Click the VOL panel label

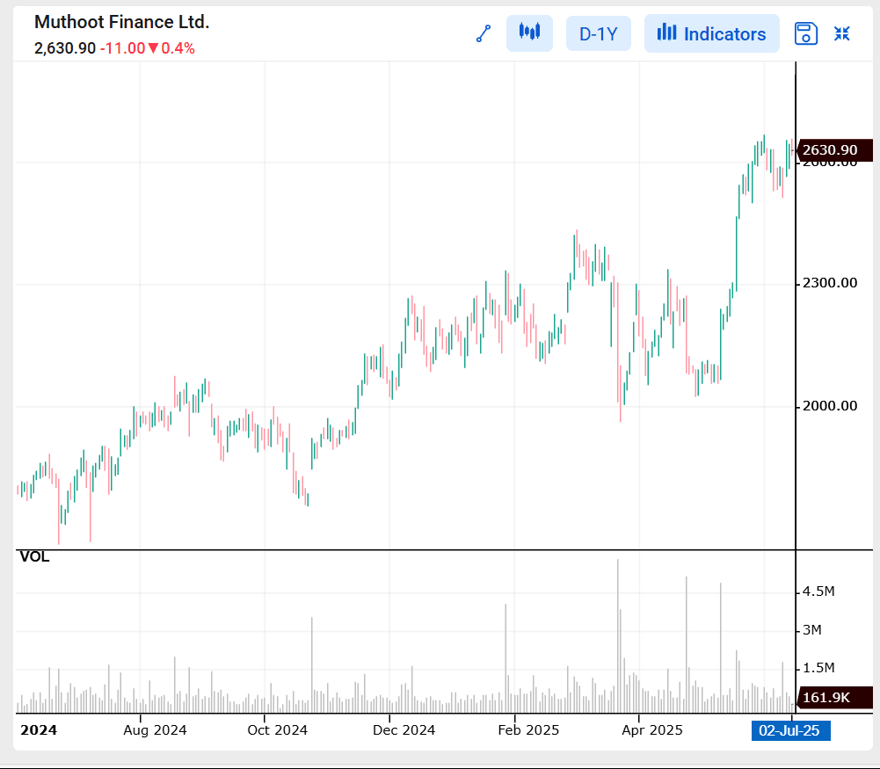pos(35,557)
